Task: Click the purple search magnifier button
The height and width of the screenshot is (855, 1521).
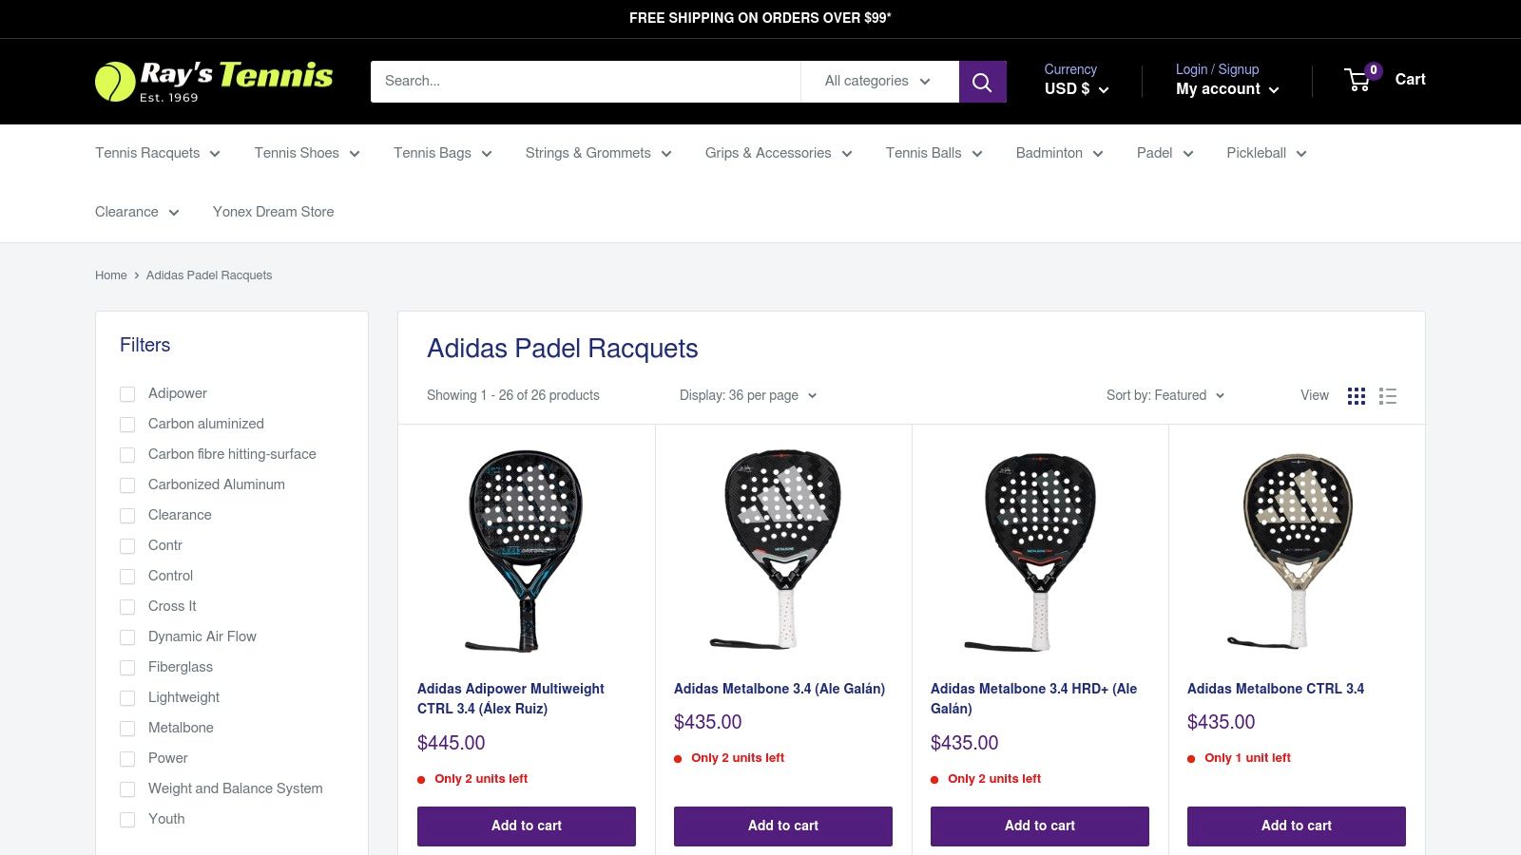Action: (x=982, y=82)
